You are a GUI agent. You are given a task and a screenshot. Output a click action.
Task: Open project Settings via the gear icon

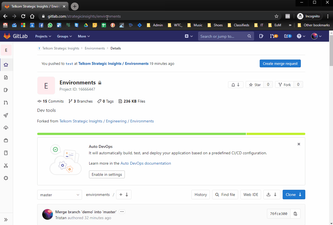[6, 178]
